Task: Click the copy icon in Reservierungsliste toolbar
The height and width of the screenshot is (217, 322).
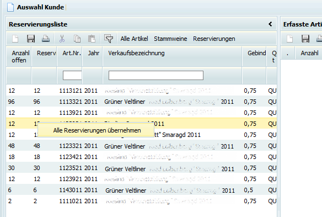Action: (77, 39)
